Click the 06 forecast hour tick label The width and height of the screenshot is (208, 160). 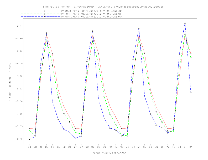pyautogui.click(x=41, y=147)
